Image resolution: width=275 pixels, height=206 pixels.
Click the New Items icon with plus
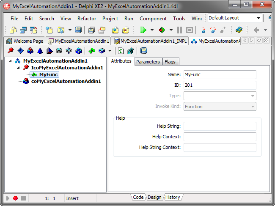coord(49,30)
